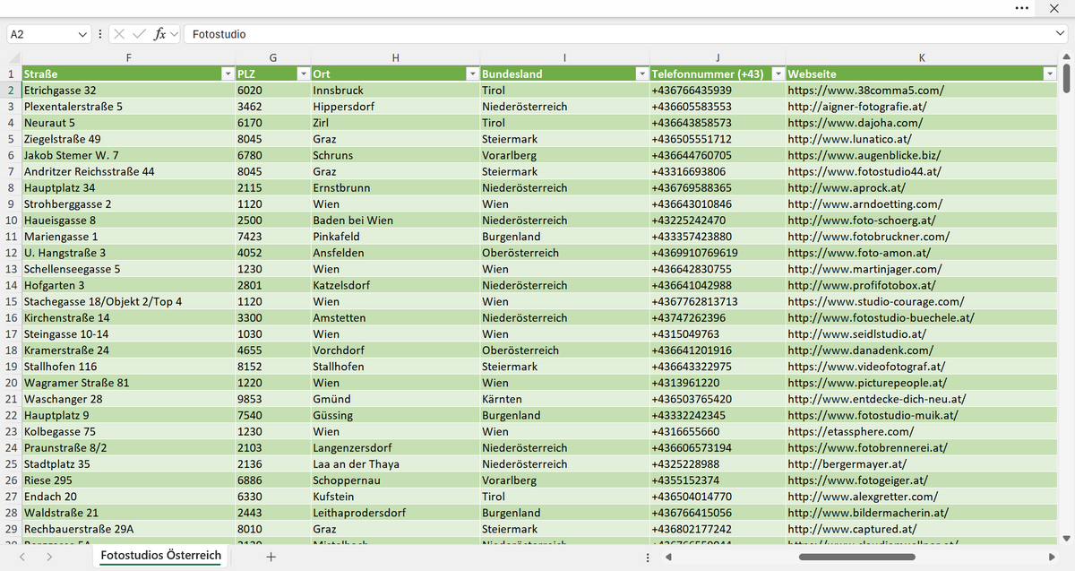
Task: Open link https://www.38comma5.com/
Action: pos(865,91)
